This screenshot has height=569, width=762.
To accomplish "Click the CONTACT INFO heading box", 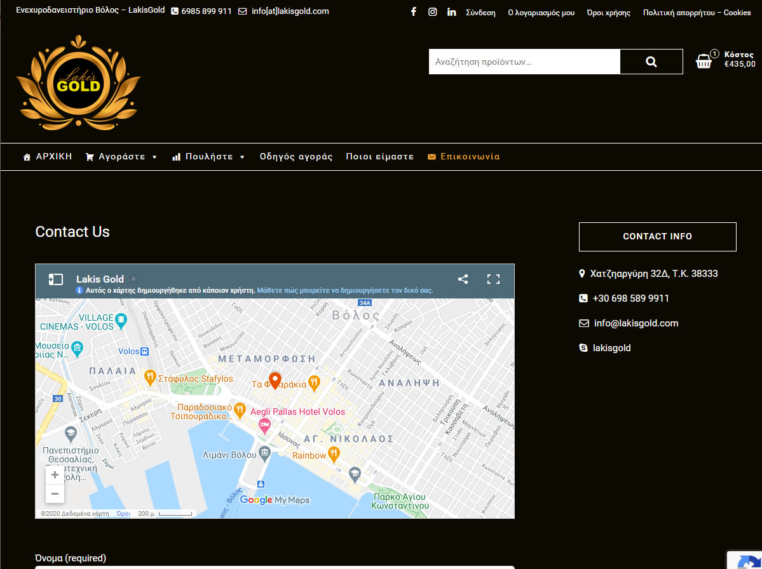I will 658,236.
